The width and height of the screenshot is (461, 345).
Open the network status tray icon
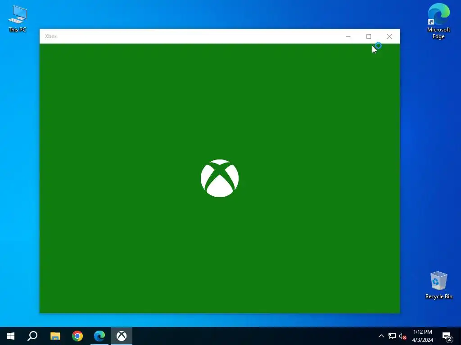click(392, 336)
